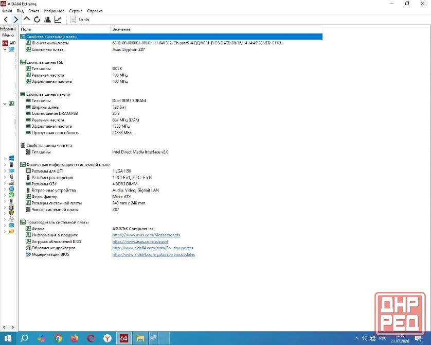Open the aida64.com biosupdates link

point(153,254)
